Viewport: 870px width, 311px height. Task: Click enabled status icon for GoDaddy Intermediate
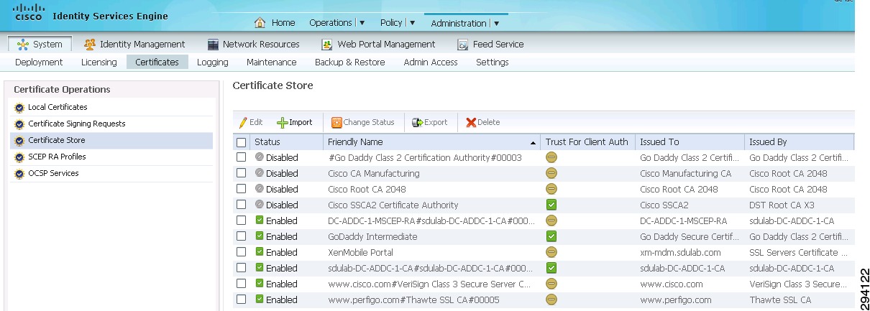click(x=260, y=236)
